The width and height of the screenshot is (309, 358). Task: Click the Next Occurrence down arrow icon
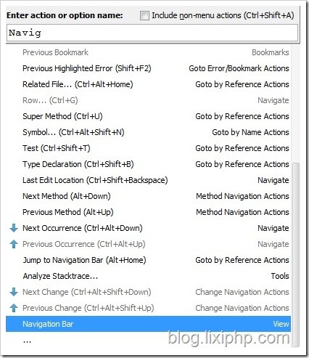tap(14, 228)
